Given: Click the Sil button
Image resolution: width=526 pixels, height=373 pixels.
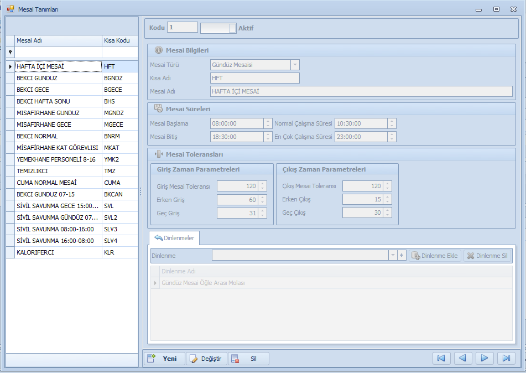Looking at the screenshot, I should coord(248,359).
